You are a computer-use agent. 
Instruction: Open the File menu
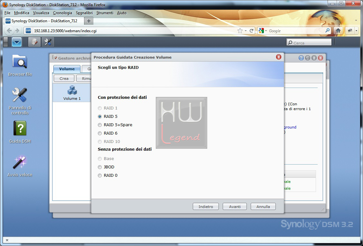click(7, 13)
